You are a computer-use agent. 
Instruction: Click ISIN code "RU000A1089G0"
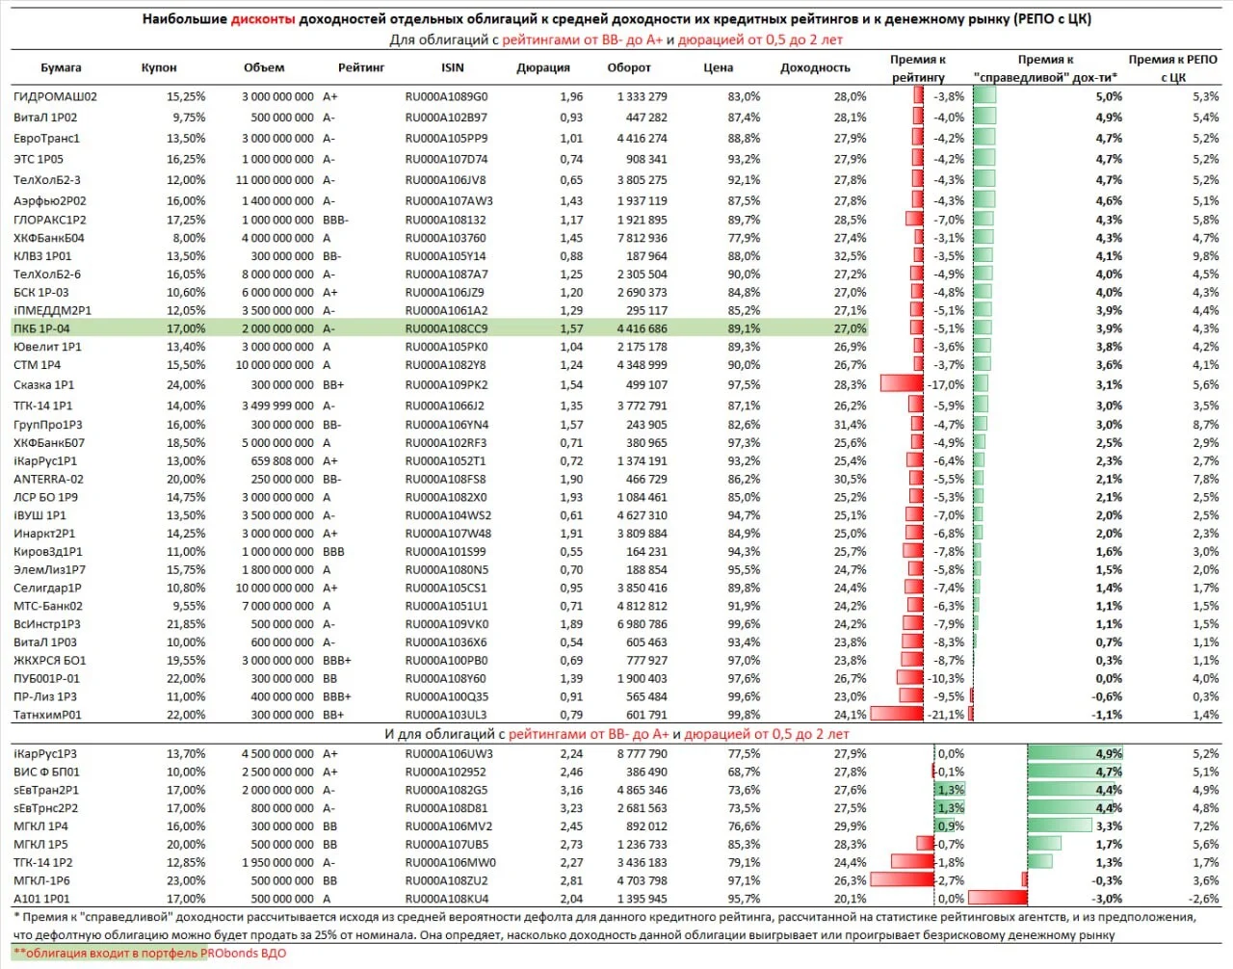tap(446, 96)
